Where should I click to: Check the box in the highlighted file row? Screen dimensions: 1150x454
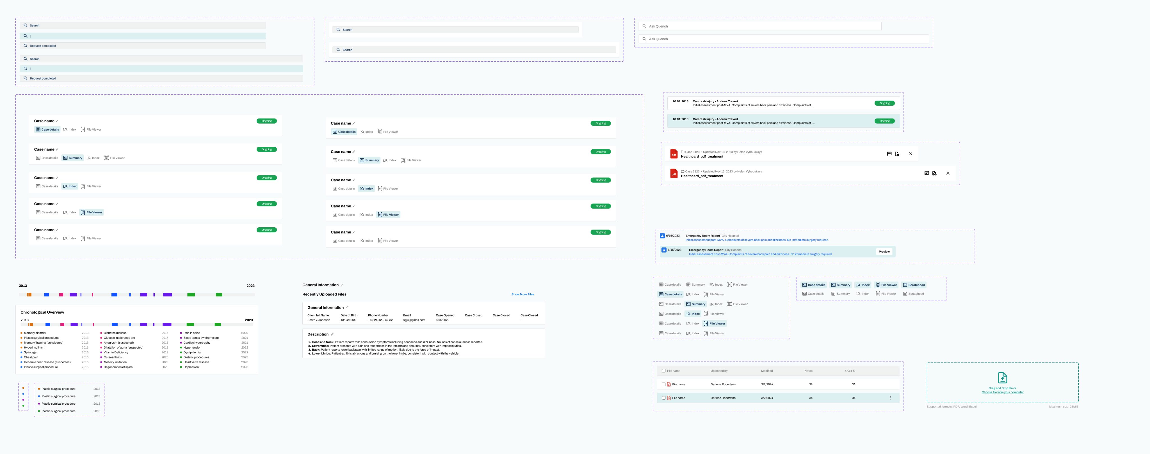point(663,398)
